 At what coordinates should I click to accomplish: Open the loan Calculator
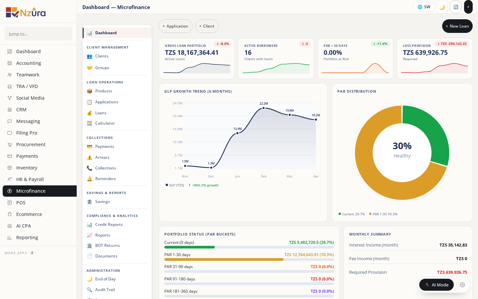click(117, 123)
